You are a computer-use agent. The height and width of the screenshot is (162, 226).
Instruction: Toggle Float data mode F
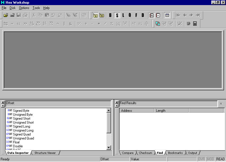point(136,15)
